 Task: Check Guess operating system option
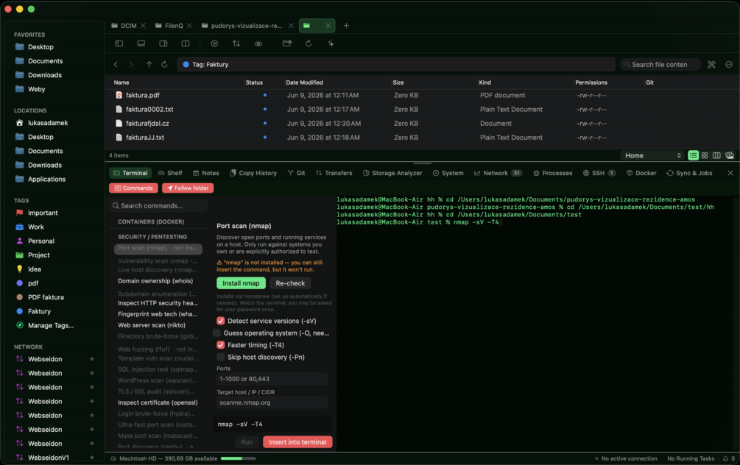pos(216,333)
